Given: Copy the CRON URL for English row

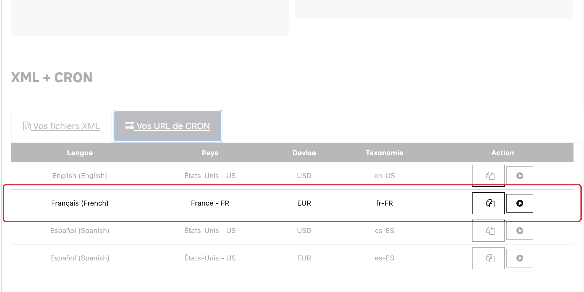Looking at the screenshot, I should 488,176.
